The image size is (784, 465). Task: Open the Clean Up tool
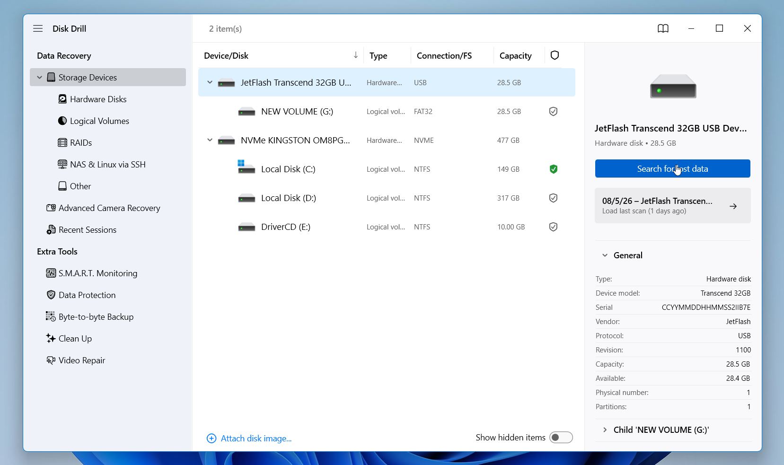tap(75, 338)
